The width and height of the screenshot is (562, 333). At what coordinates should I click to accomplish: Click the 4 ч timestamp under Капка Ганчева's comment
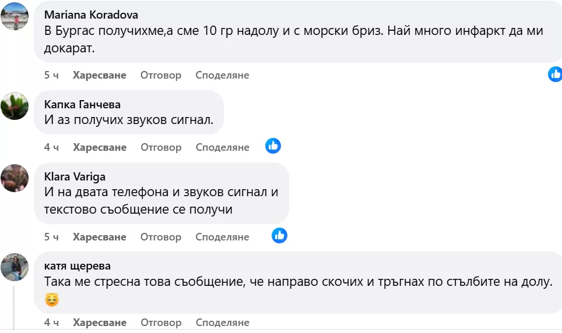(51, 147)
